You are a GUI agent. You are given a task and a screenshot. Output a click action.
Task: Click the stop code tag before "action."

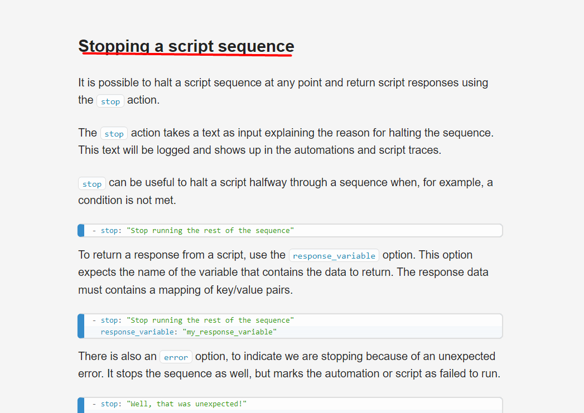click(110, 101)
